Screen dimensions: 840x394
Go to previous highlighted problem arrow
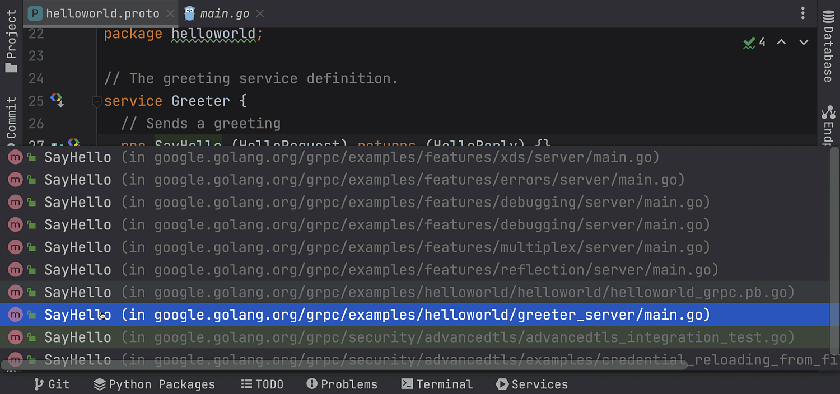pos(781,43)
